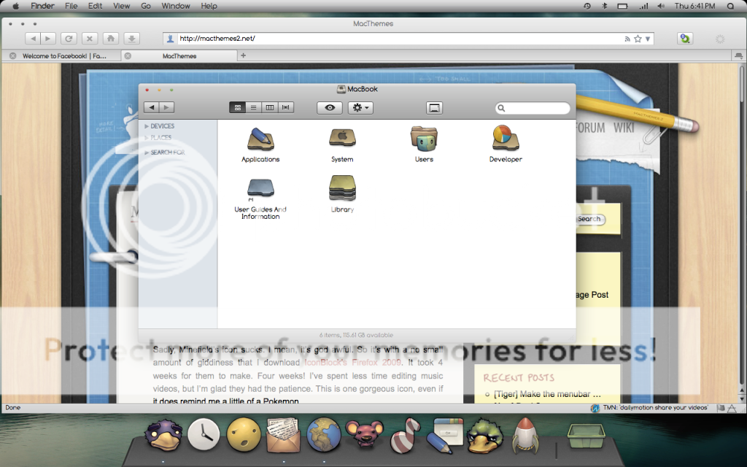
Task: Click the browser Stop button
Action: [90, 39]
